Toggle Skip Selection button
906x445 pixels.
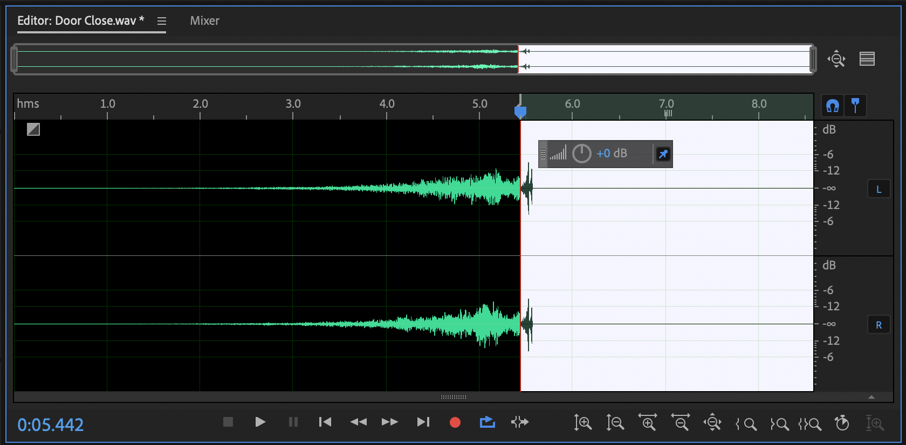[520, 422]
